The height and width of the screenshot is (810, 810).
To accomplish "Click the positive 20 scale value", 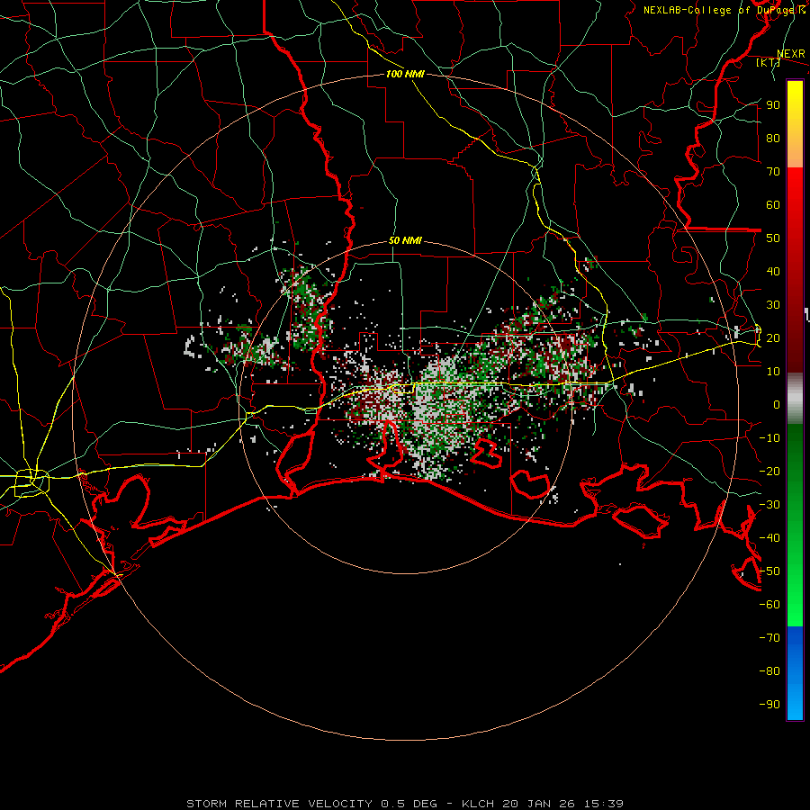I will (773, 337).
